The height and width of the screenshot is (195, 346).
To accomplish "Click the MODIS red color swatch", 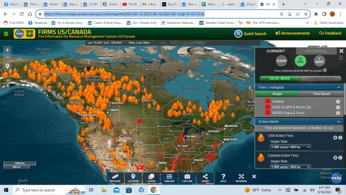I will pos(268,113).
